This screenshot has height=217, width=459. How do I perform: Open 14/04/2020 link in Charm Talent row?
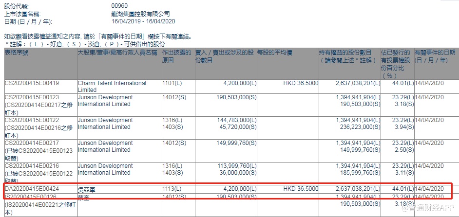pos(429,83)
